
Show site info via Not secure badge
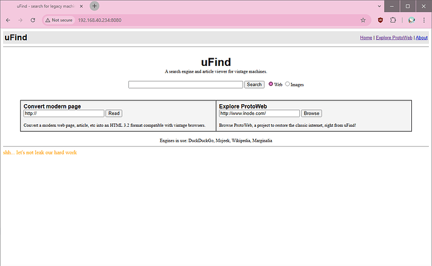pyautogui.click(x=59, y=20)
